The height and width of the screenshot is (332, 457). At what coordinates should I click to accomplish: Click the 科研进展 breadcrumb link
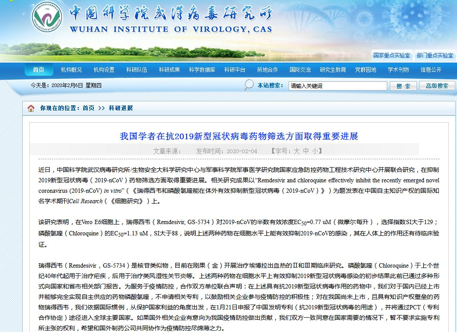pyautogui.click(x=121, y=108)
